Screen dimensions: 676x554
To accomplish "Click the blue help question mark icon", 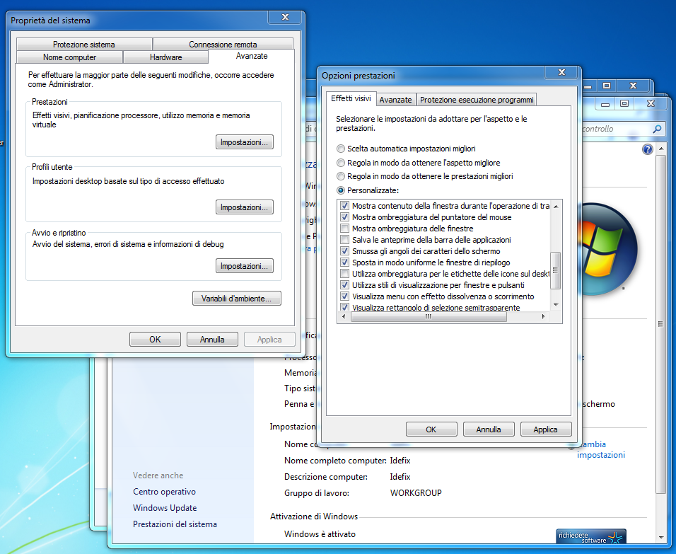I will point(647,149).
